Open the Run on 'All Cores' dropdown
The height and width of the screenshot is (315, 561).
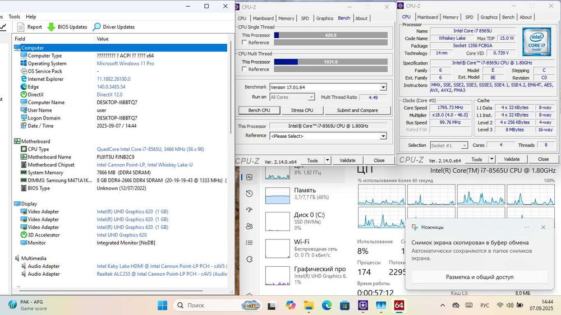pyautogui.click(x=292, y=97)
